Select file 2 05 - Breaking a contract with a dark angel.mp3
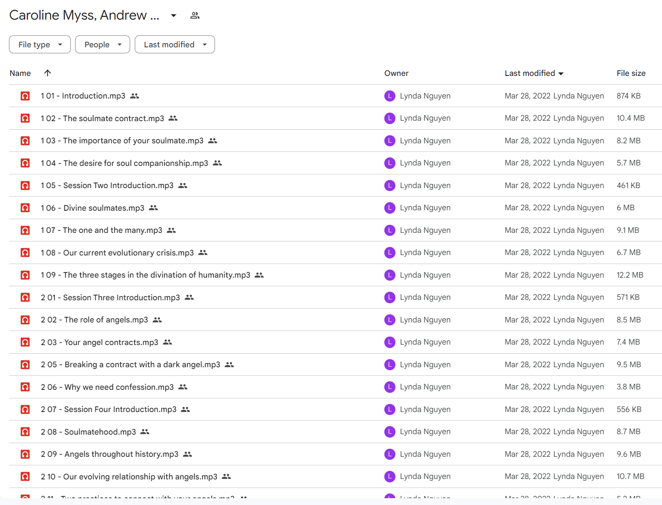The height and width of the screenshot is (505, 662). coord(131,365)
